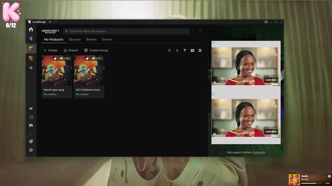Open EOT Cobblemon Acad... modpack thumbnail
The width and height of the screenshot is (332, 186).
(x=89, y=71)
